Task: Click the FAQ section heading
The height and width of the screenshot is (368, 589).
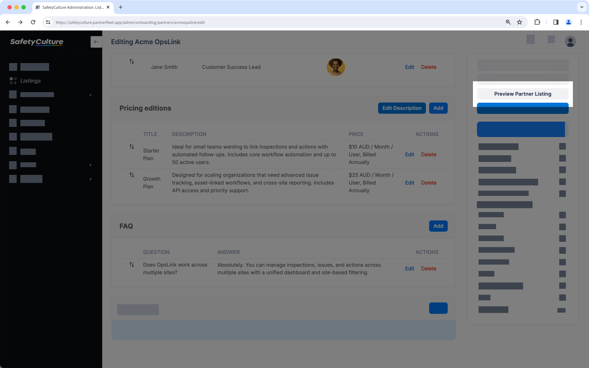Action: tap(126, 226)
